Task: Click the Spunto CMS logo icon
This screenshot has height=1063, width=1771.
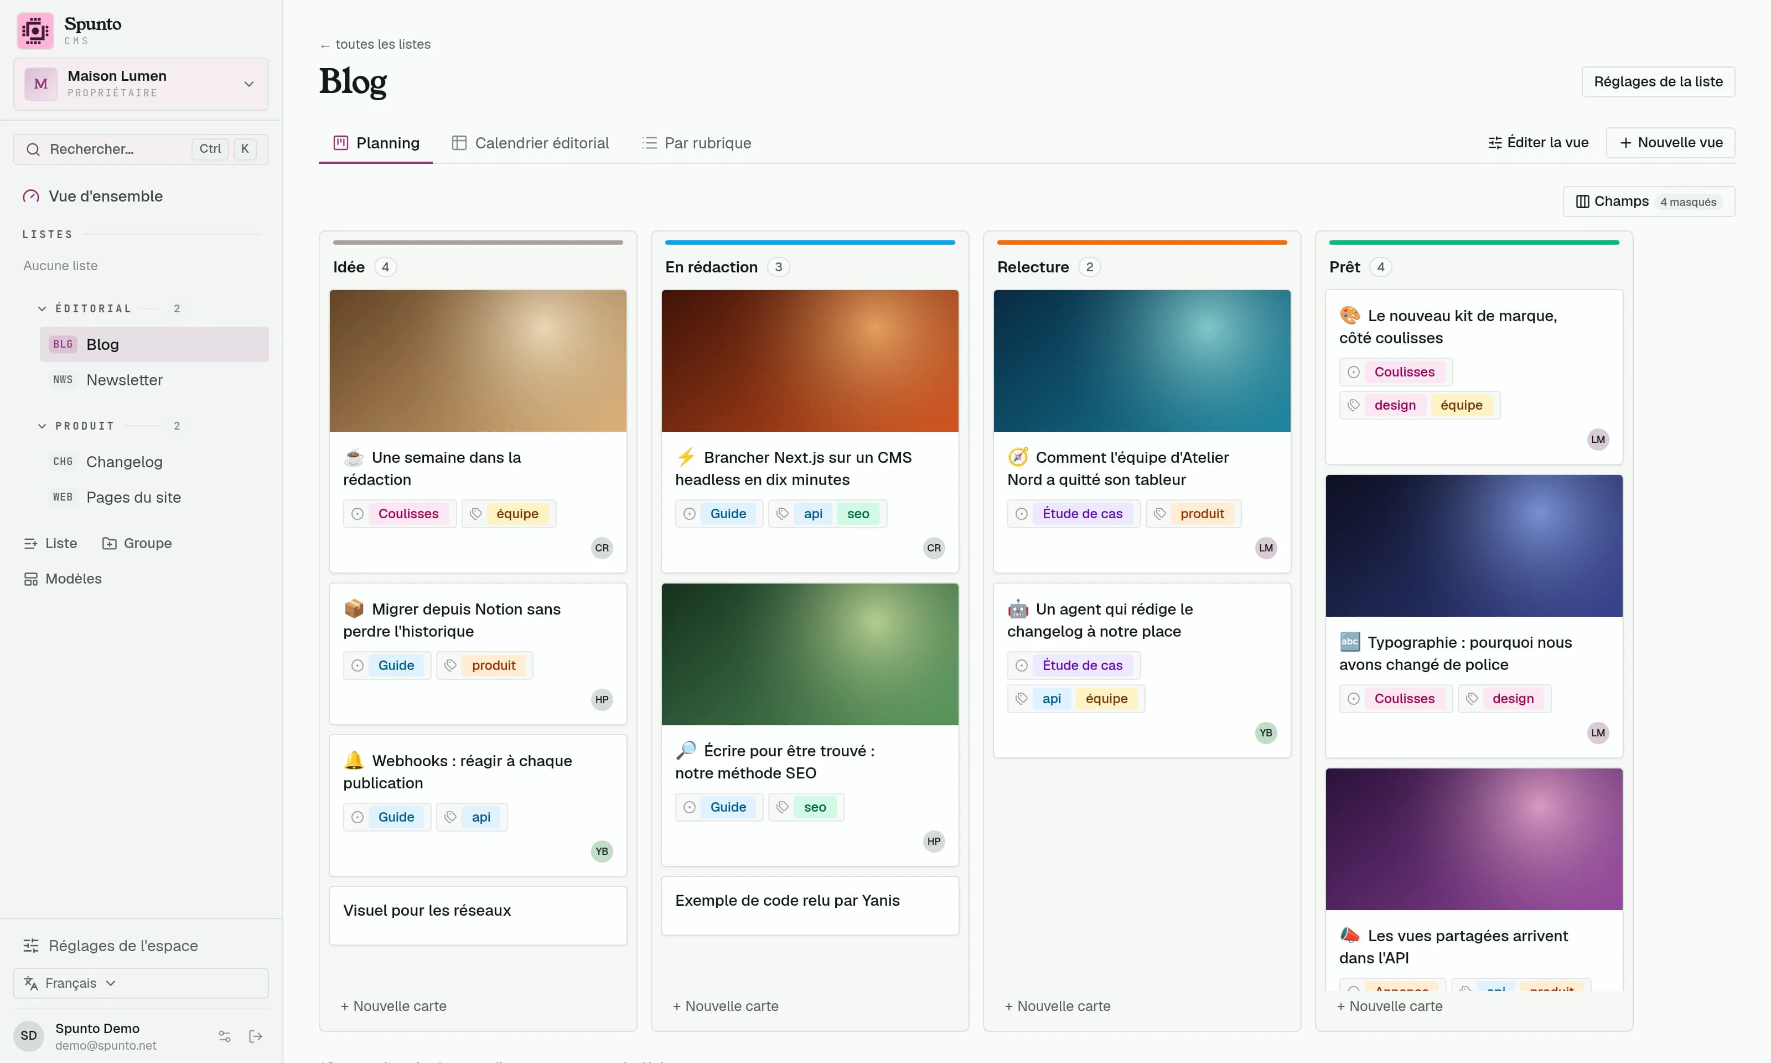Action: pyautogui.click(x=34, y=31)
